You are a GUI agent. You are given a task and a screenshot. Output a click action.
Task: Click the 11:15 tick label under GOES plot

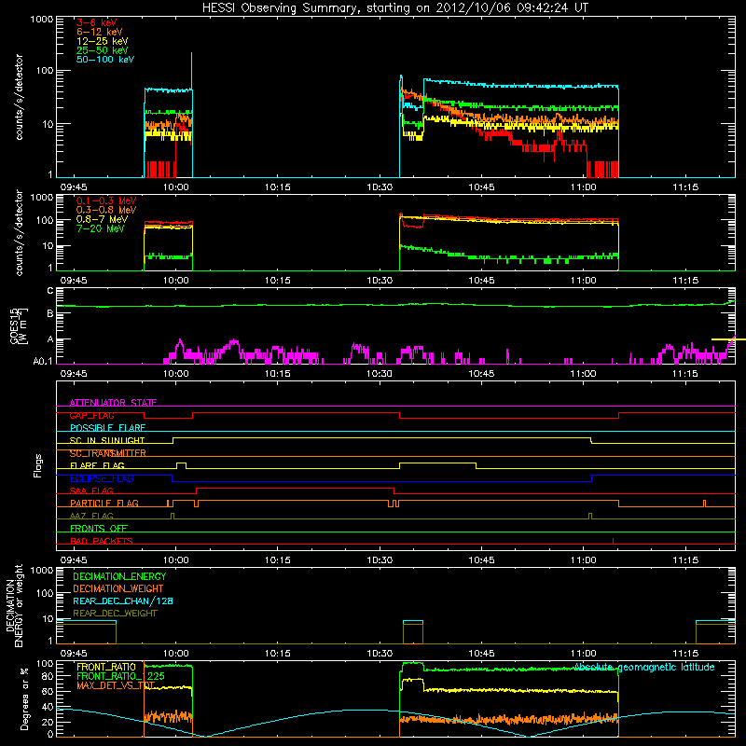click(x=685, y=374)
